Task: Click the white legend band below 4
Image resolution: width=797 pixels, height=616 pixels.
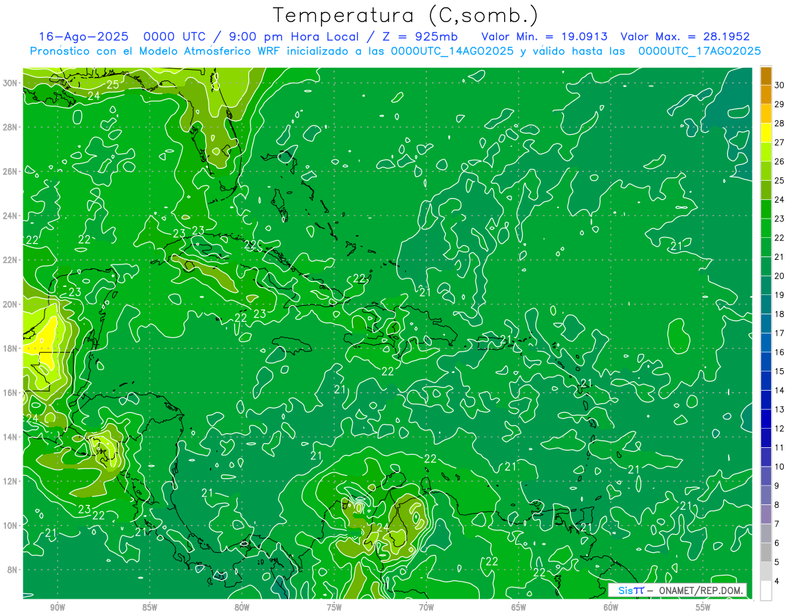Action: tap(766, 591)
